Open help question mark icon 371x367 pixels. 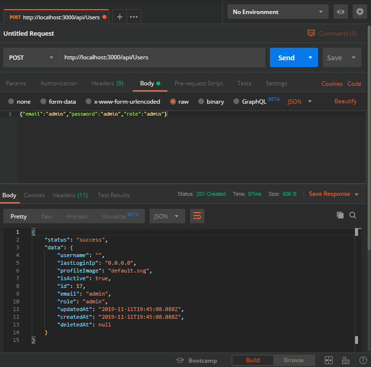point(363,360)
